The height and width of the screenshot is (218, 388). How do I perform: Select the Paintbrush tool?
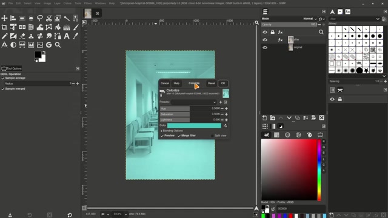(x=75, y=27)
